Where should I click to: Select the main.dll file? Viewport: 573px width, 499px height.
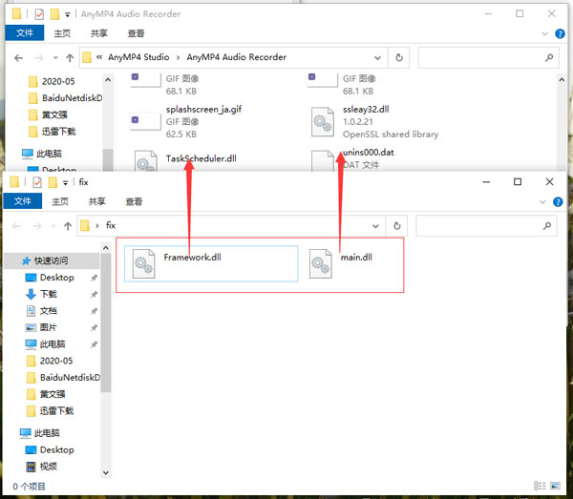(x=341, y=263)
